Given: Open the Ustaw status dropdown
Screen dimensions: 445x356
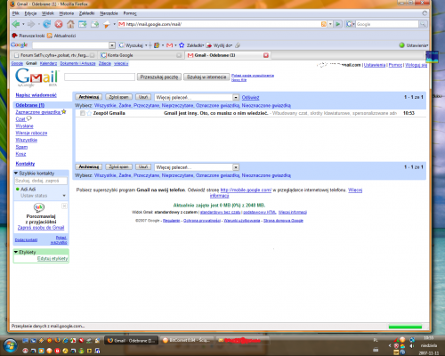Looking at the screenshot, I should [64, 196].
